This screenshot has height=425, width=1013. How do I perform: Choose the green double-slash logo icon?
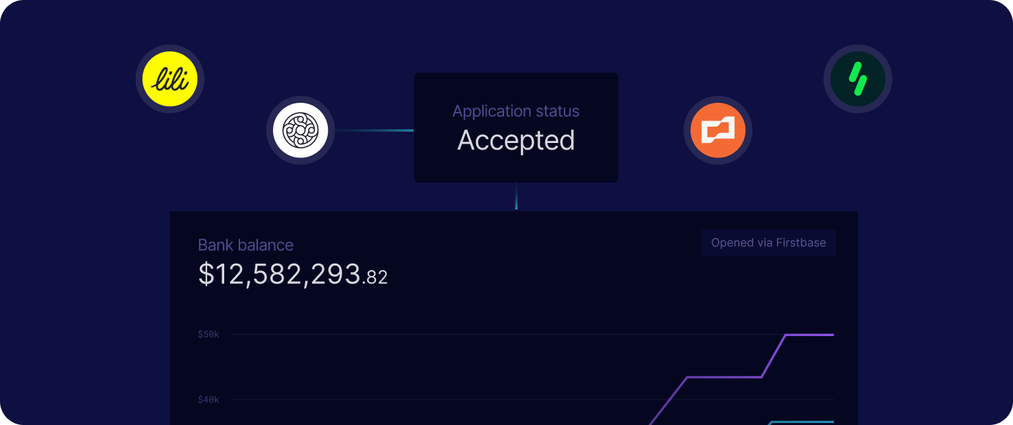(x=858, y=79)
